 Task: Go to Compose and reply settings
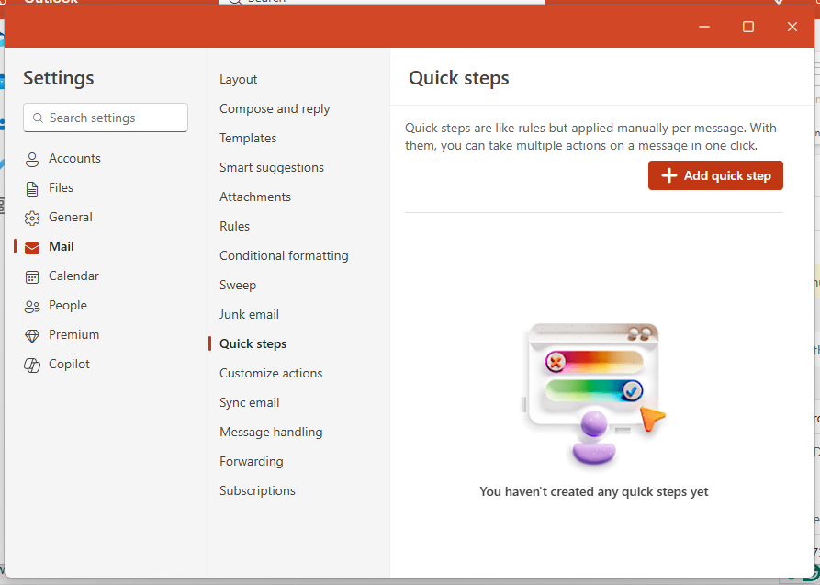click(x=275, y=109)
